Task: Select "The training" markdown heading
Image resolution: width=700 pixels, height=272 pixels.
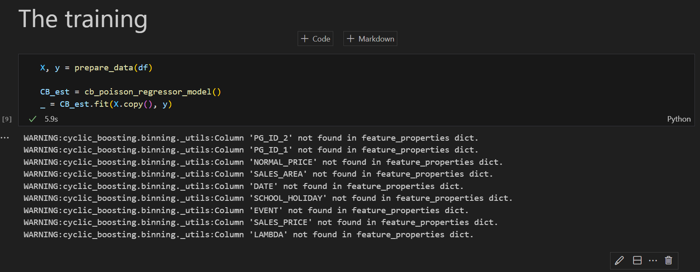Action: tap(83, 19)
